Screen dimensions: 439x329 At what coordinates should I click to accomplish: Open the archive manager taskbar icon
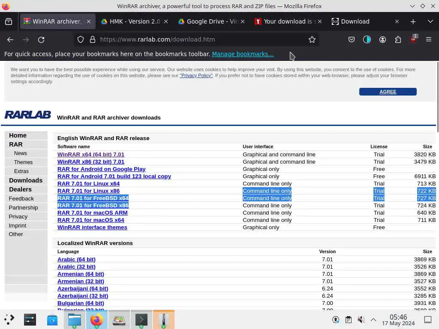[x=163, y=320]
